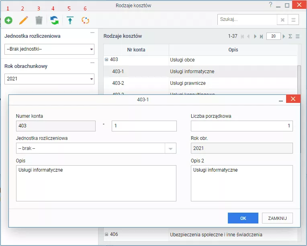The width and height of the screenshot is (307, 246).
Task: Click the sigma summary icon
Action: (290, 36)
